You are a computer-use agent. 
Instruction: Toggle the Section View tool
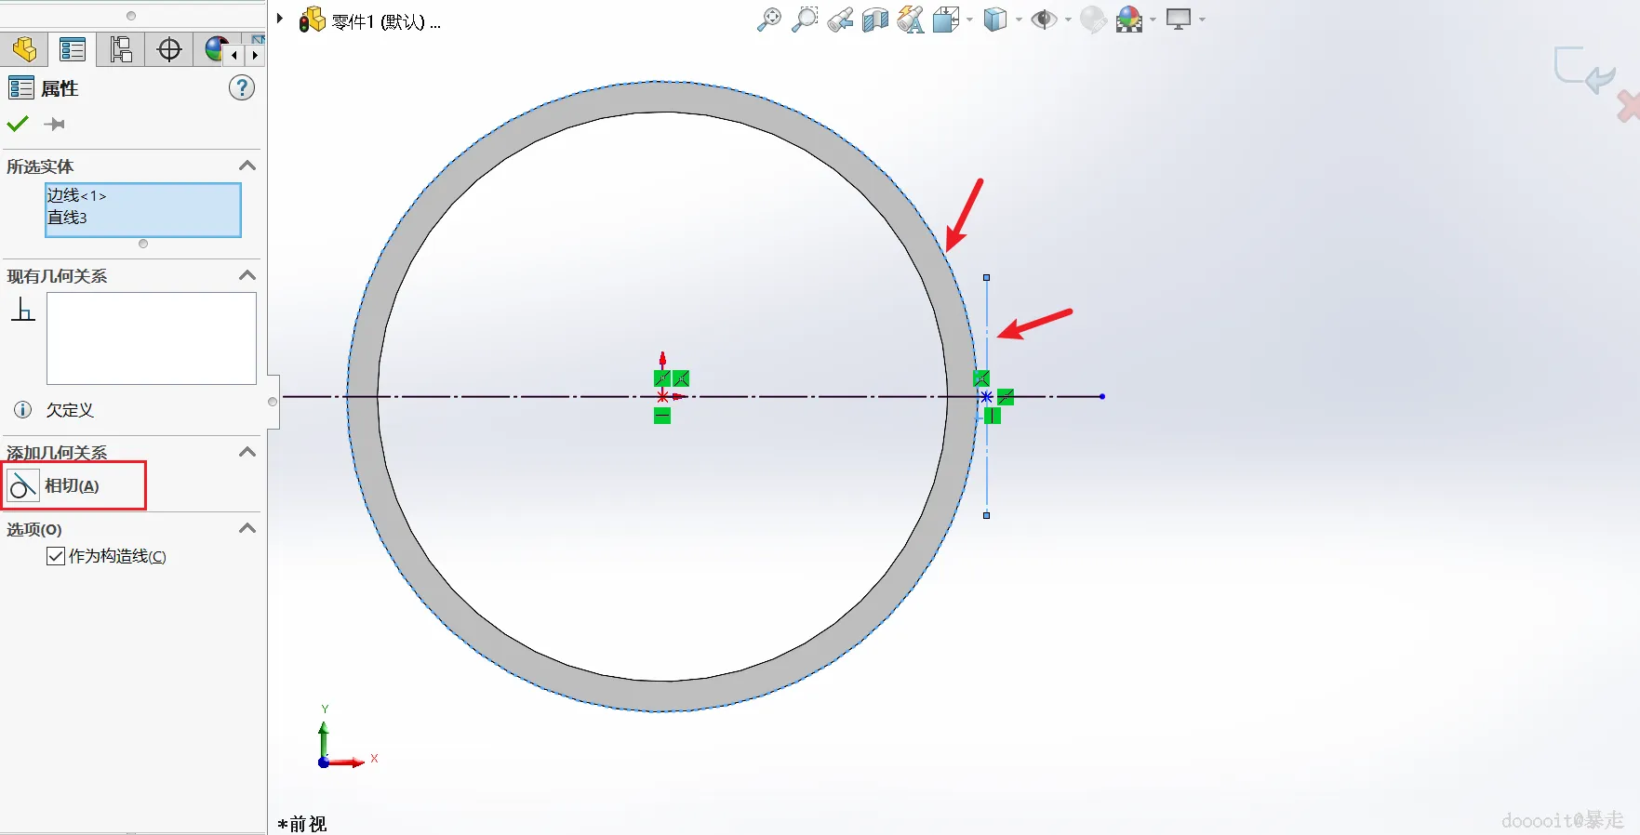point(875,20)
